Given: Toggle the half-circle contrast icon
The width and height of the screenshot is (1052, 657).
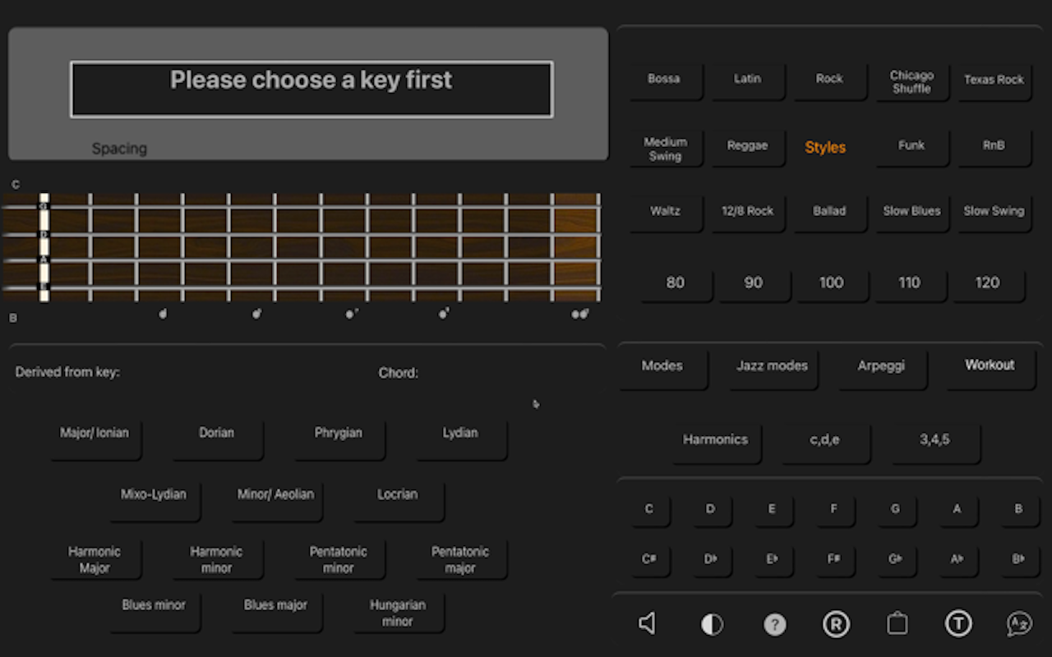Looking at the screenshot, I should pos(712,625).
